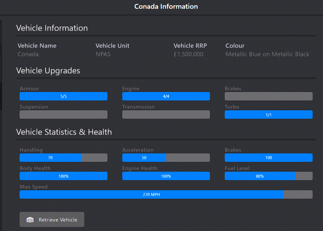Click the garage icon on Retrieve Vehicle
Screen dimensions: 323x231
pos(30,220)
